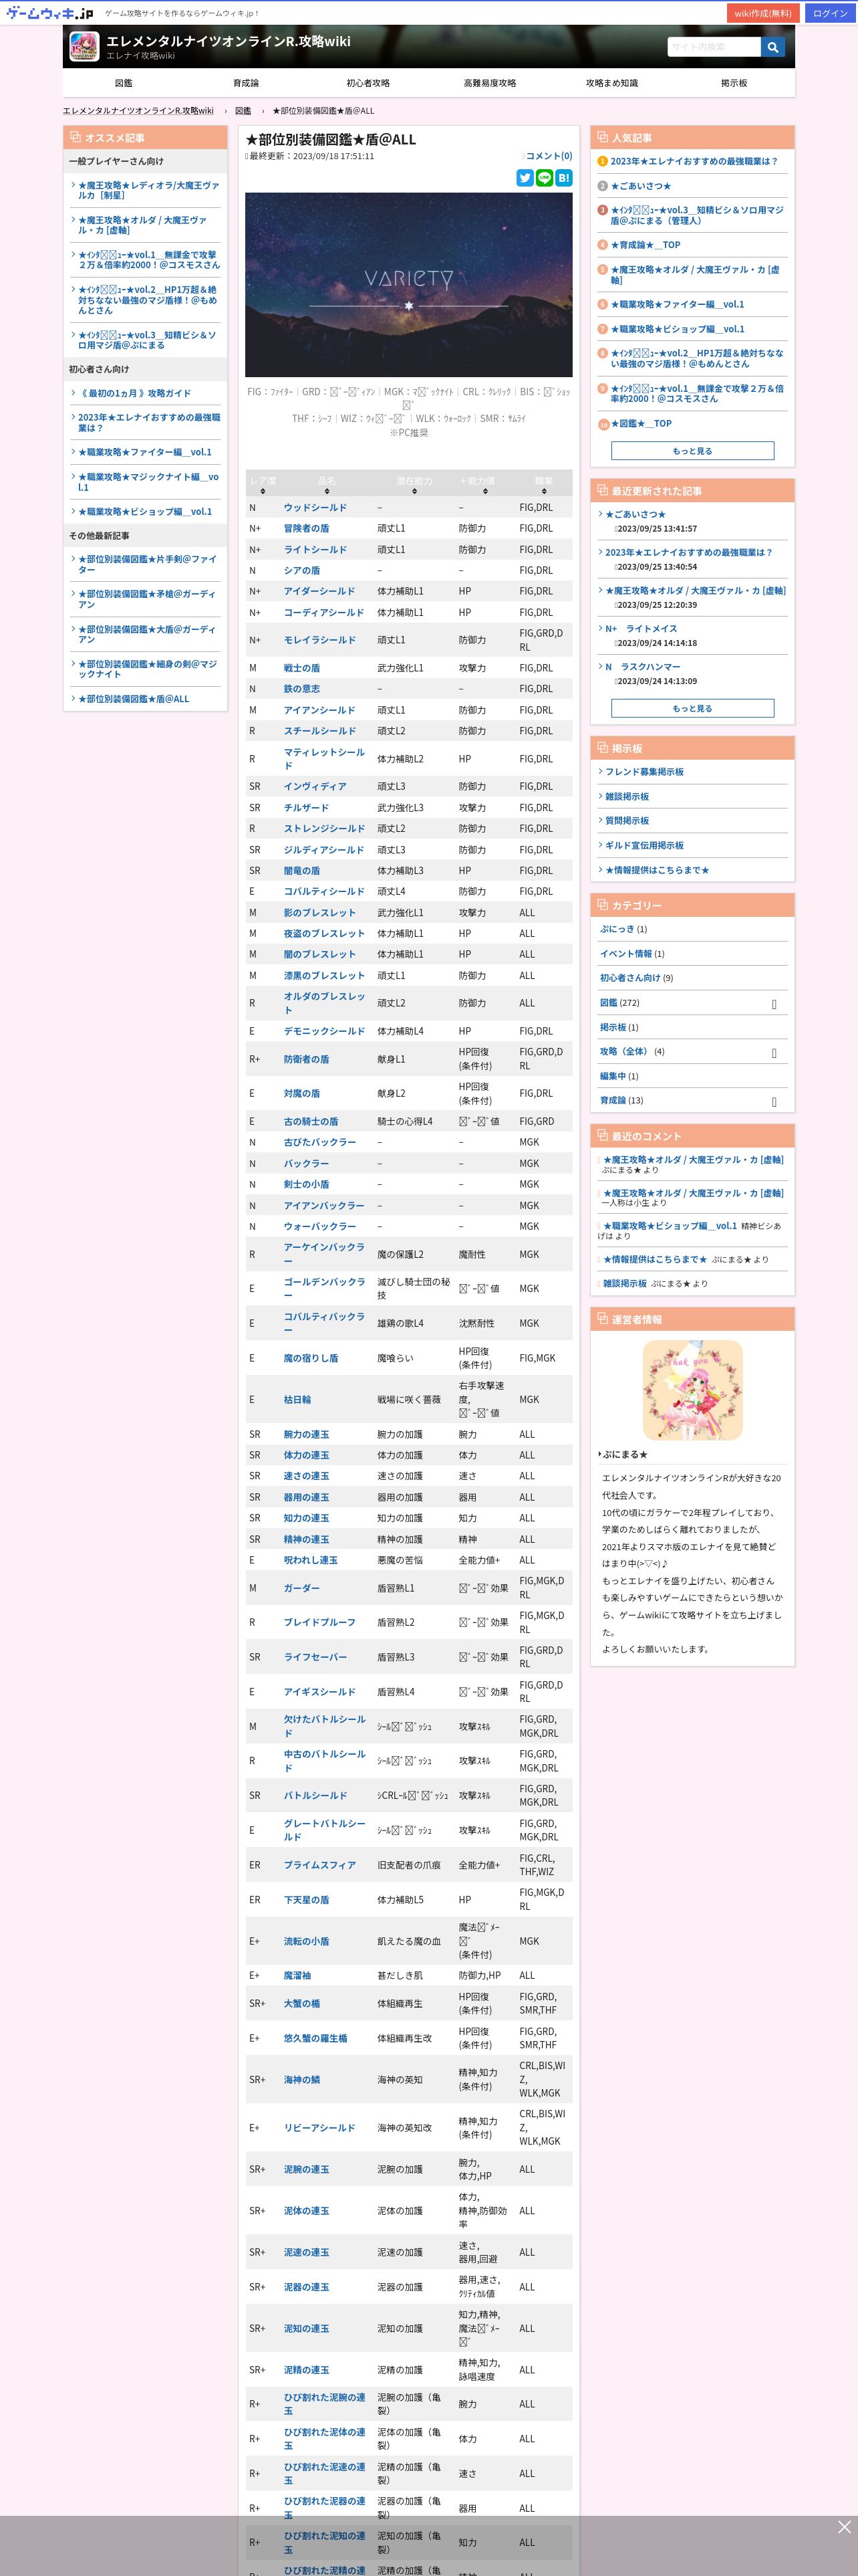Open the 初心者攻略 navigation tab
The image size is (858, 2576).
coord(368,83)
